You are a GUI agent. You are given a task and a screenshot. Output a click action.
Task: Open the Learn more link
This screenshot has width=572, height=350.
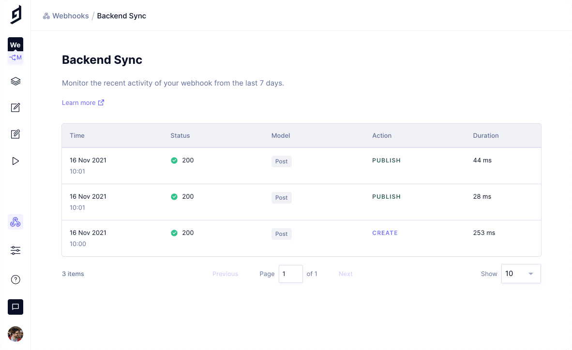79,102
